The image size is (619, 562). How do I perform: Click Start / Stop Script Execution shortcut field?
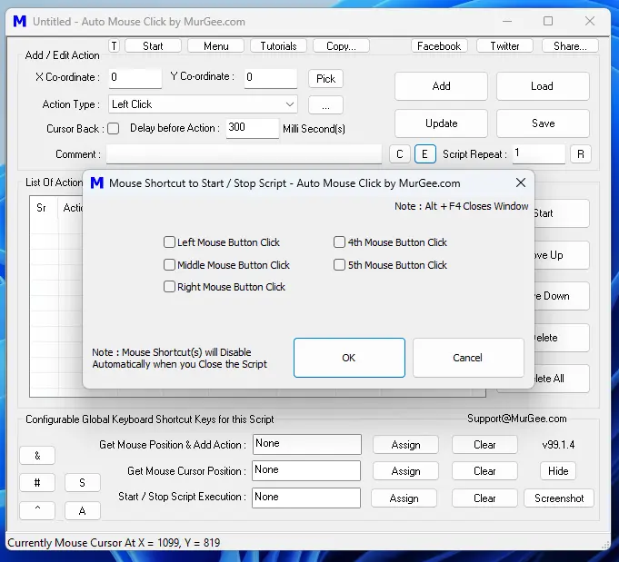[306, 498]
